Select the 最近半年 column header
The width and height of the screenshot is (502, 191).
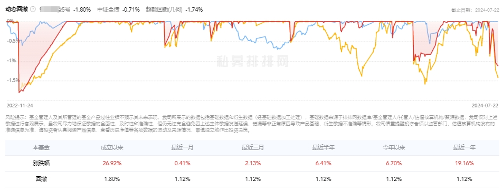coord(324,147)
